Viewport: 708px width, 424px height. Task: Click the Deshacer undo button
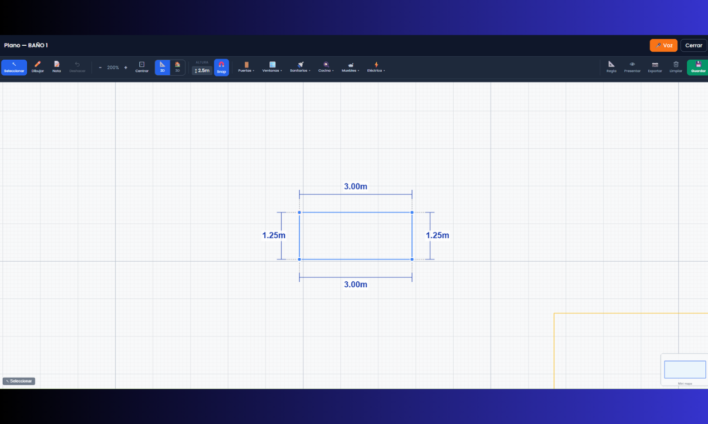click(x=77, y=68)
